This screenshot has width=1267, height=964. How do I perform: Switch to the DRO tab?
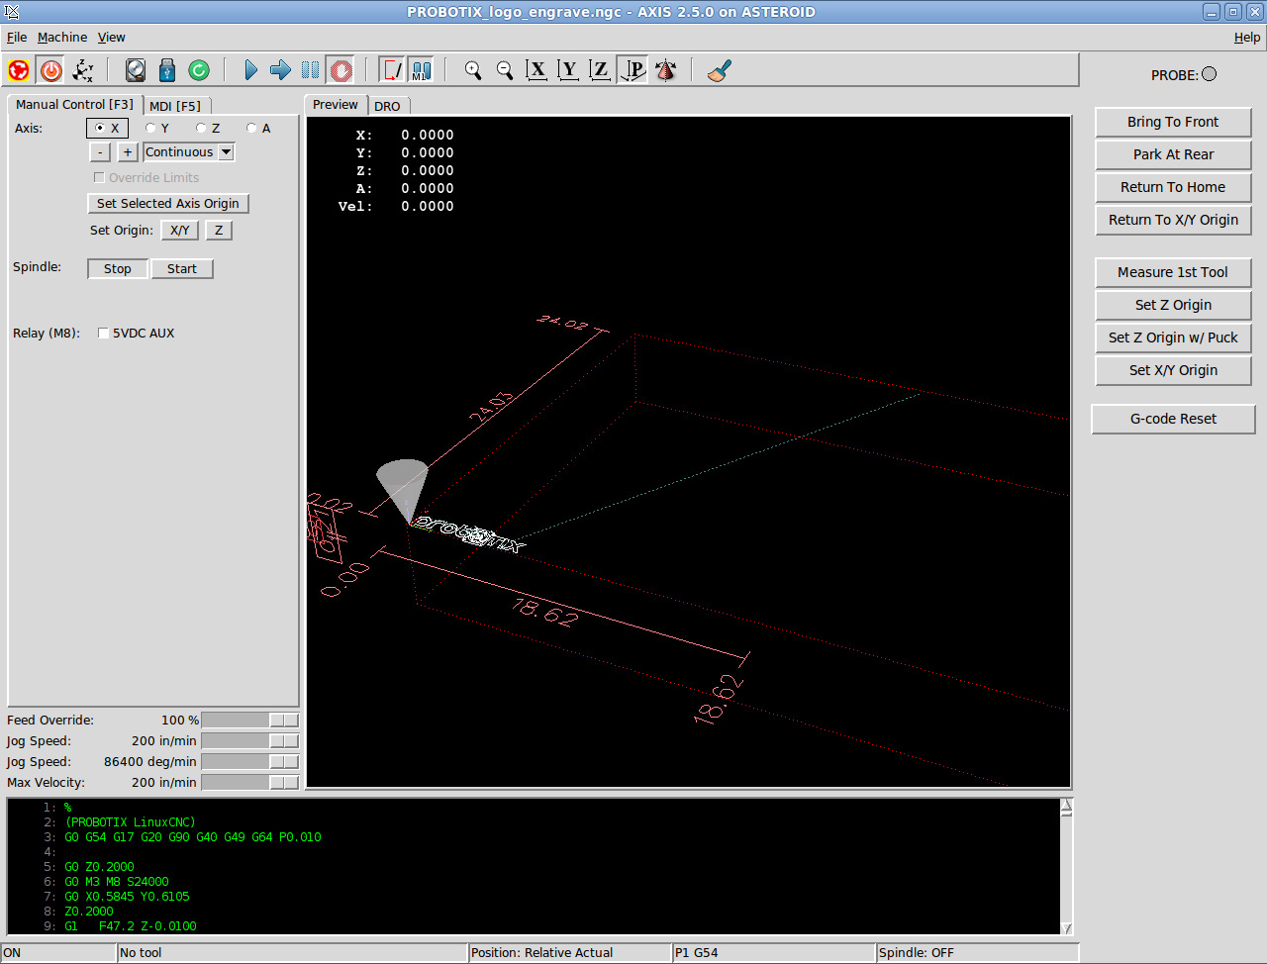coord(387,106)
